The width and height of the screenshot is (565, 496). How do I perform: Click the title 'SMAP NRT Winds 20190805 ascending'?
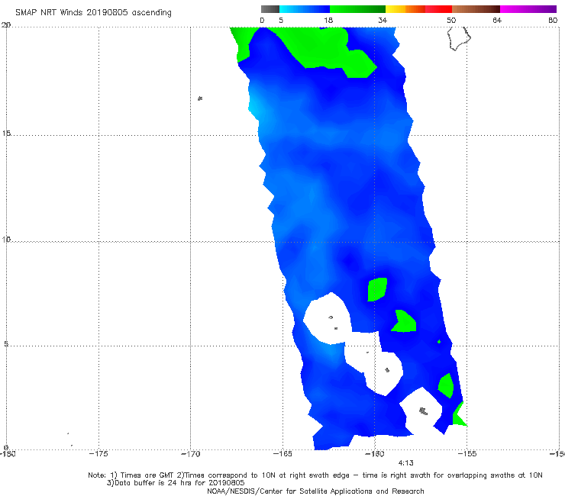click(93, 12)
